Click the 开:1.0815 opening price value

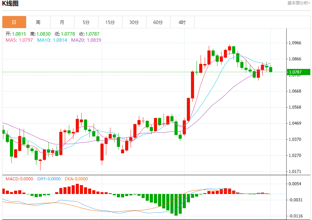click(x=16, y=34)
